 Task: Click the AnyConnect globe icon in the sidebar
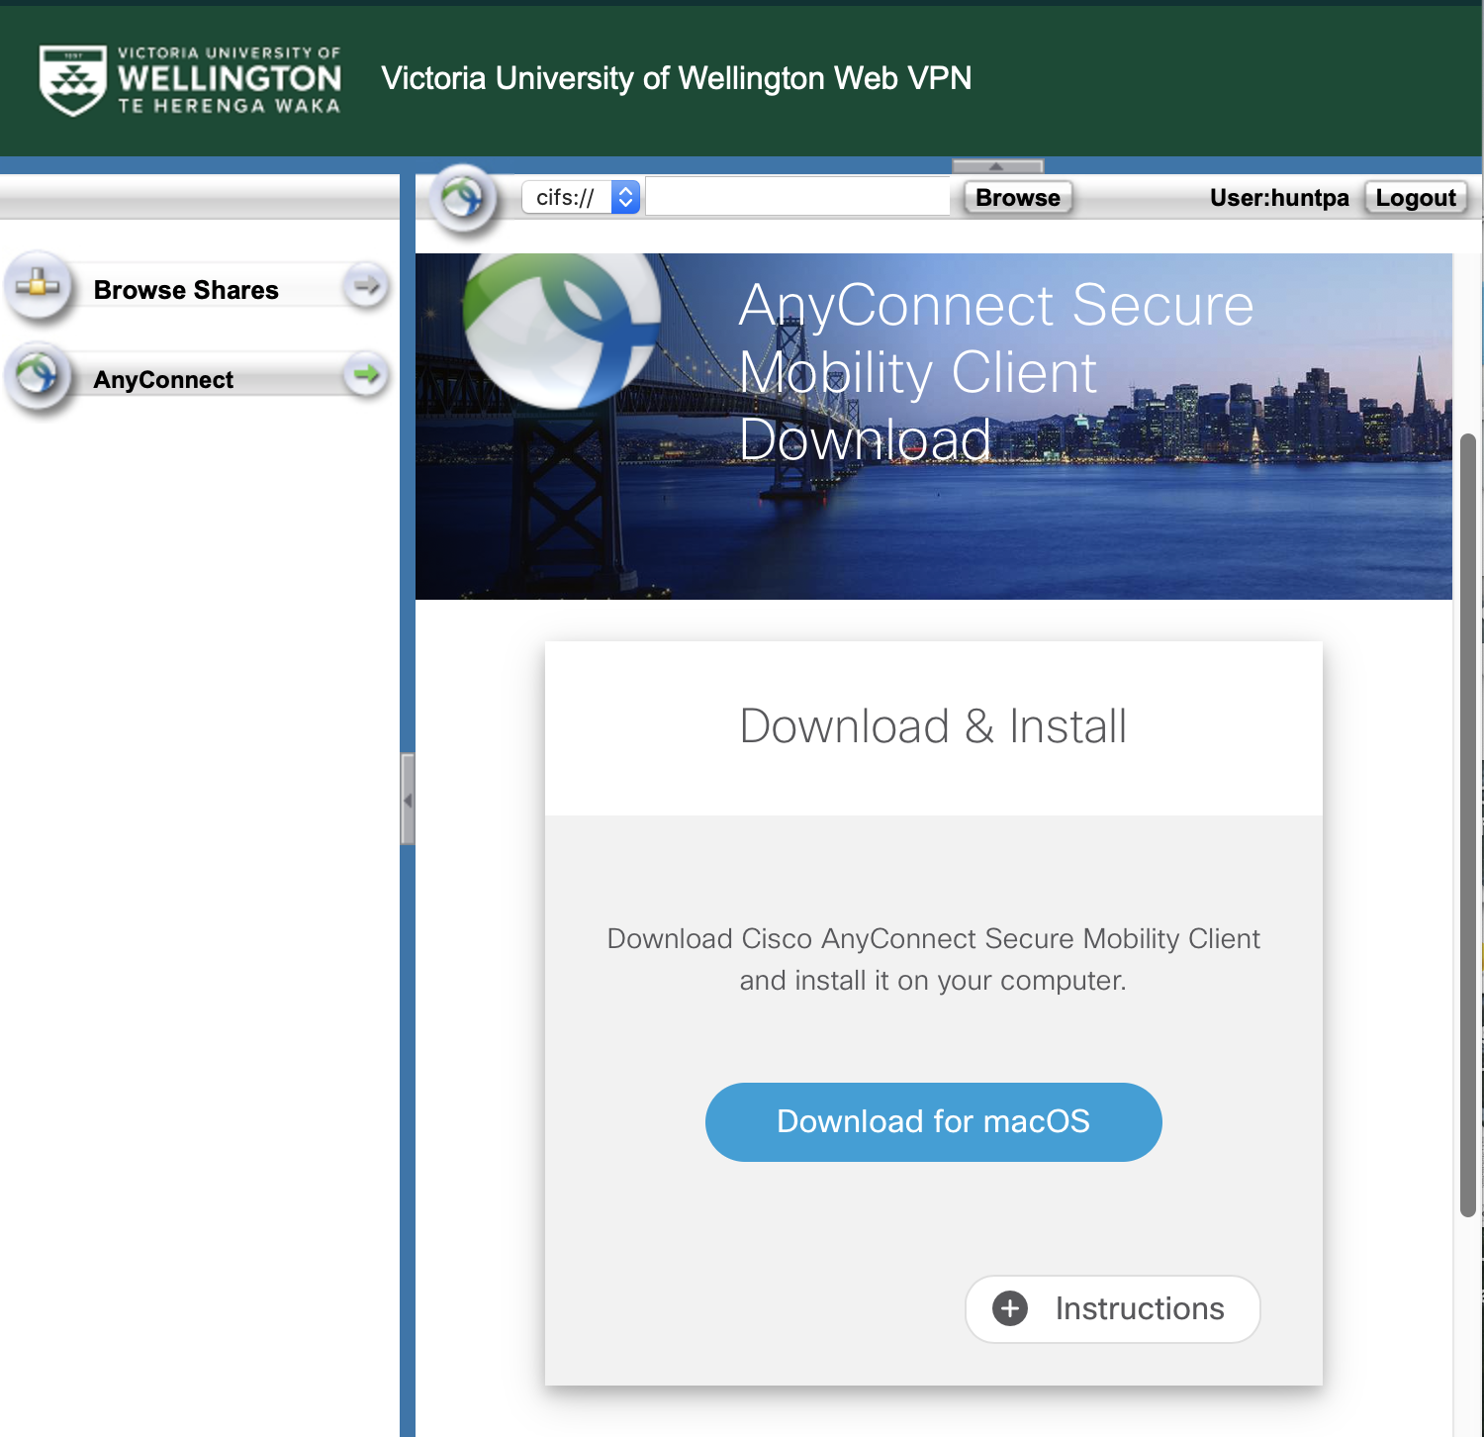pyautogui.click(x=38, y=376)
